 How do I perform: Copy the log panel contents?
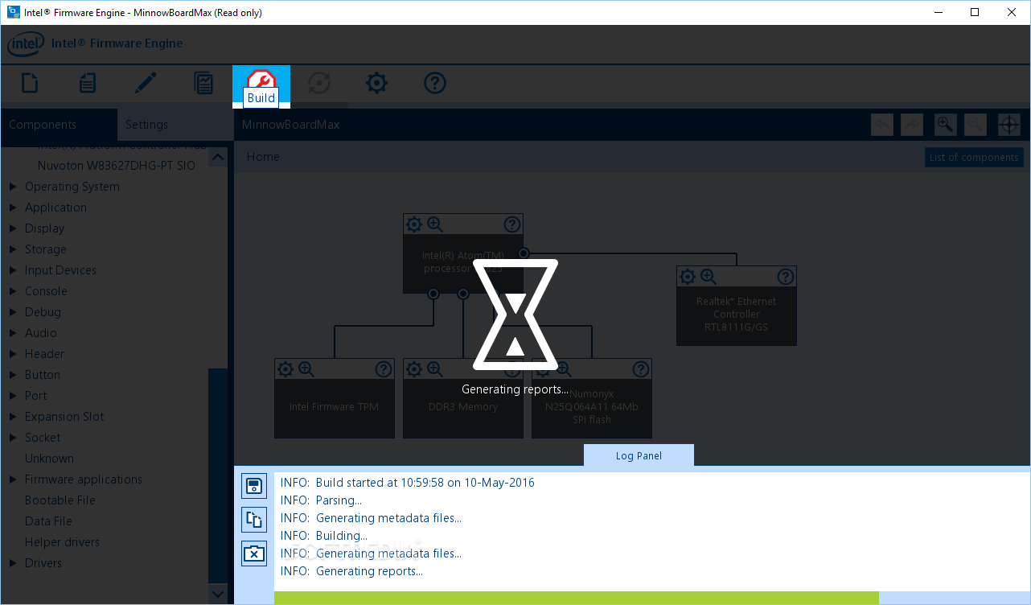click(254, 520)
